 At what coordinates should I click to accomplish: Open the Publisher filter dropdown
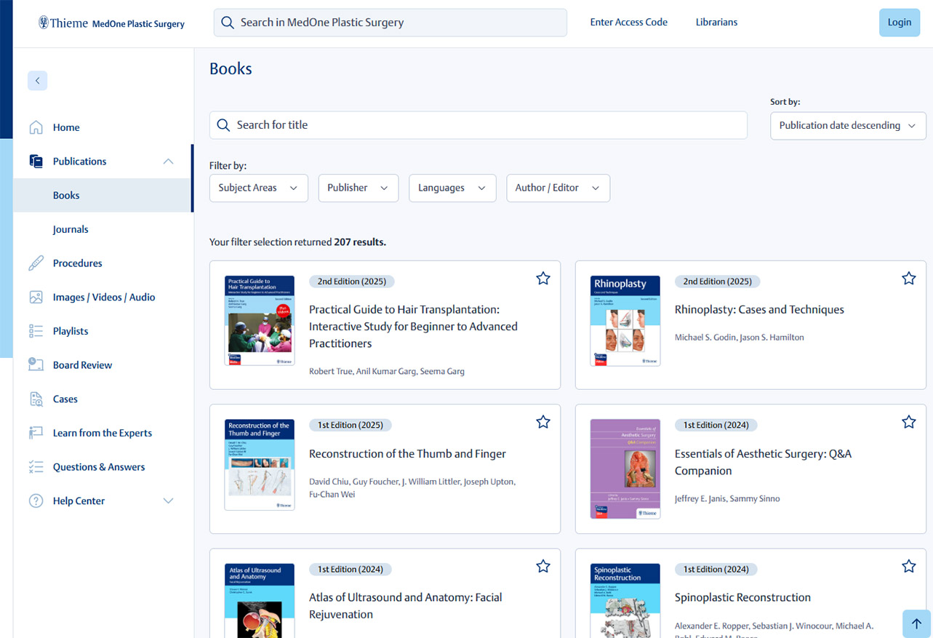tap(358, 188)
